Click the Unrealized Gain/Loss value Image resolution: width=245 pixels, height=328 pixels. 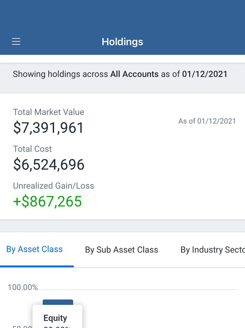click(x=48, y=202)
